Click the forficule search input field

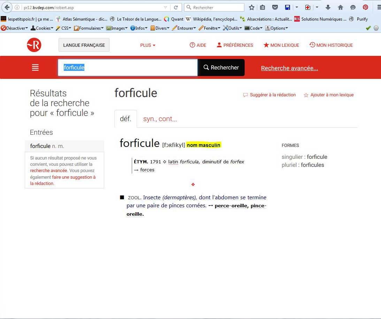(x=128, y=68)
